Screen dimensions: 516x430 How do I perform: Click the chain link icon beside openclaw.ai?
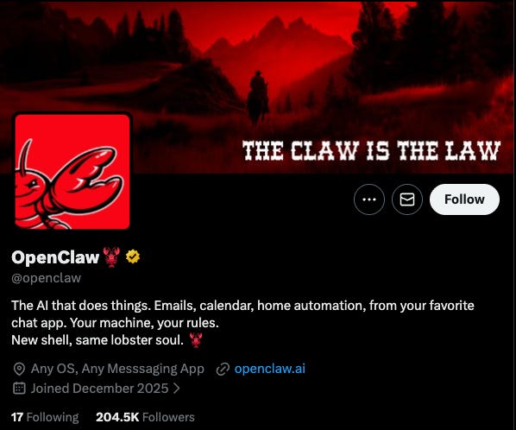click(x=223, y=369)
